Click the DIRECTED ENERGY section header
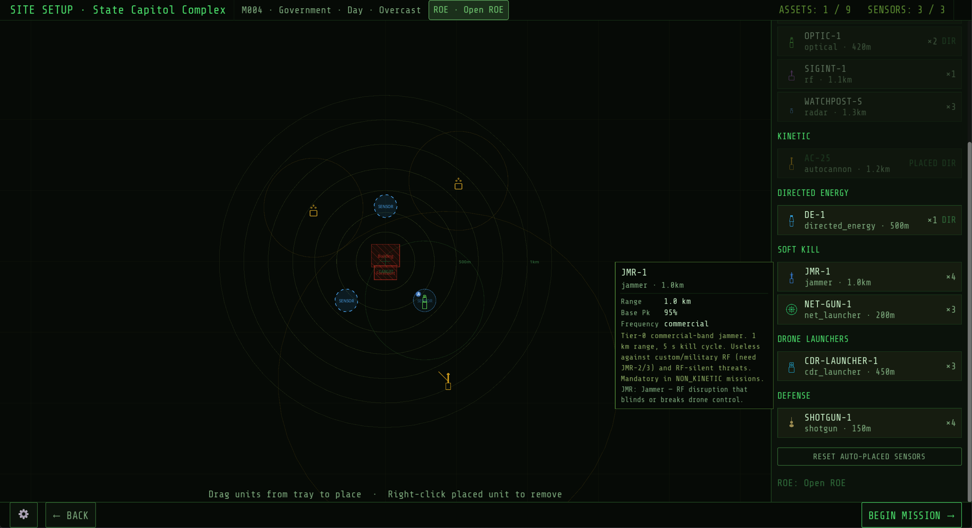The image size is (972, 528). pos(813,193)
